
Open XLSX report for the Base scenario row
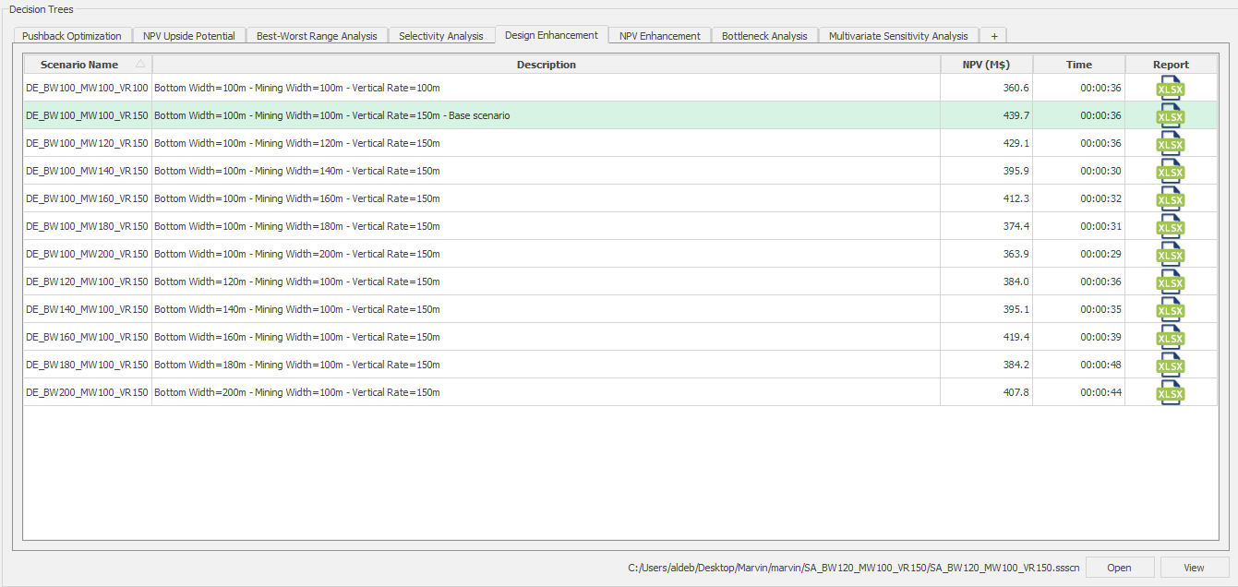coord(1170,115)
